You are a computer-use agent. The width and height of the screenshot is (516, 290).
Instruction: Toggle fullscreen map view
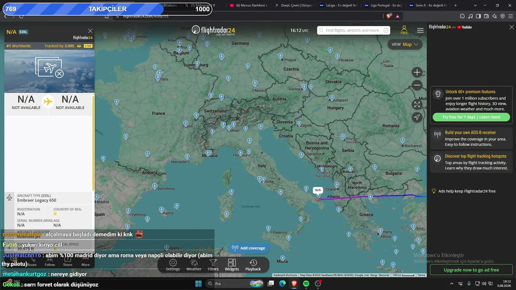point(417,104)
